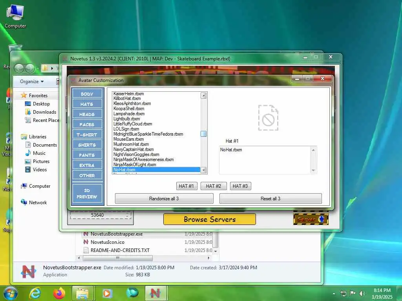
Task: Select Computer in Explorer sidebar
Action: click(40, 186)
